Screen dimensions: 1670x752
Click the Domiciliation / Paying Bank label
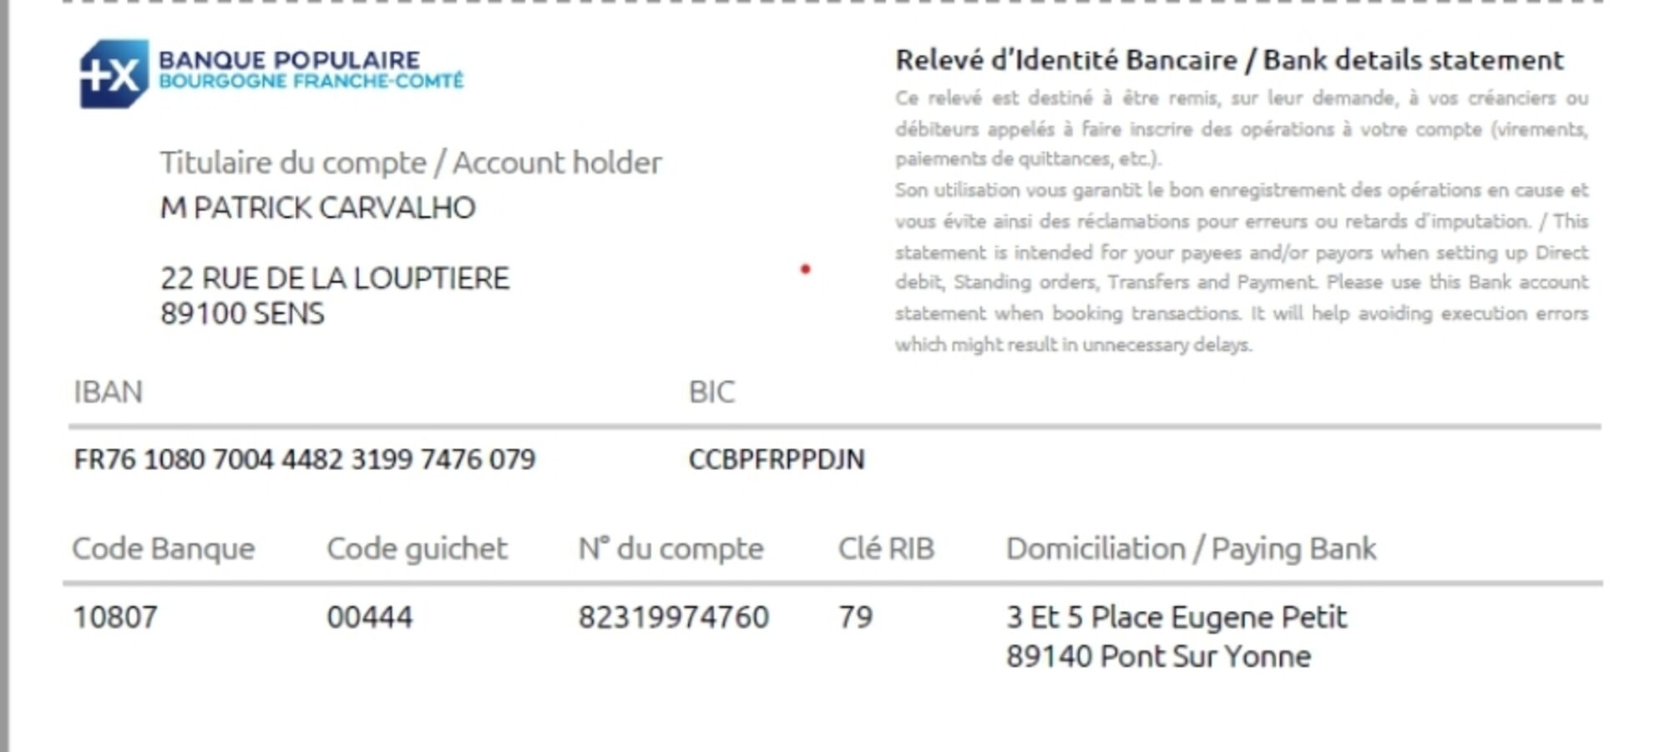(x=1191, y=548)
